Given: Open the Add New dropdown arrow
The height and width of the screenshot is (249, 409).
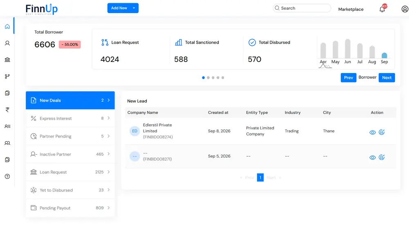Looking at the screenshot, I should [134, 8].
